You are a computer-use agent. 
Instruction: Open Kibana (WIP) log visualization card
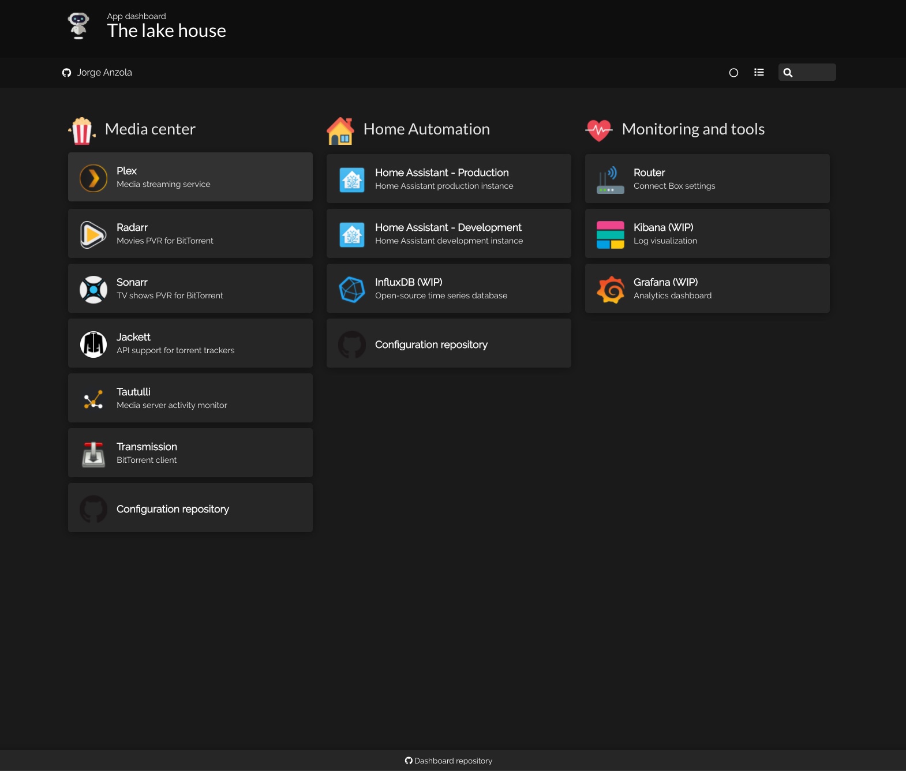coord(707,234)
